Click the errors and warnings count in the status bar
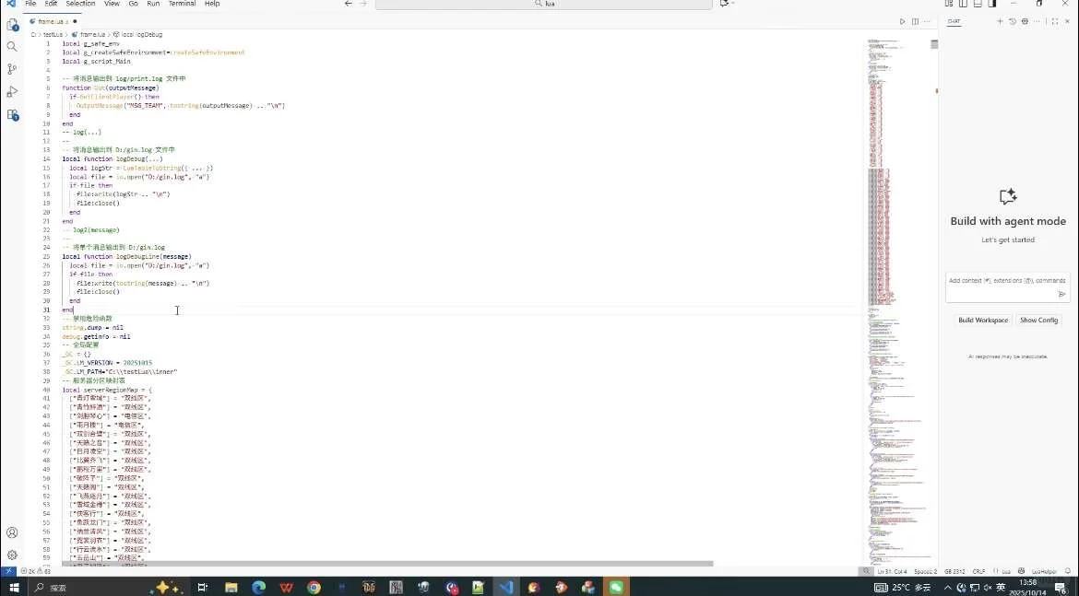The height and width of the screenshot is (596, 1079). [x=36, y=571]
